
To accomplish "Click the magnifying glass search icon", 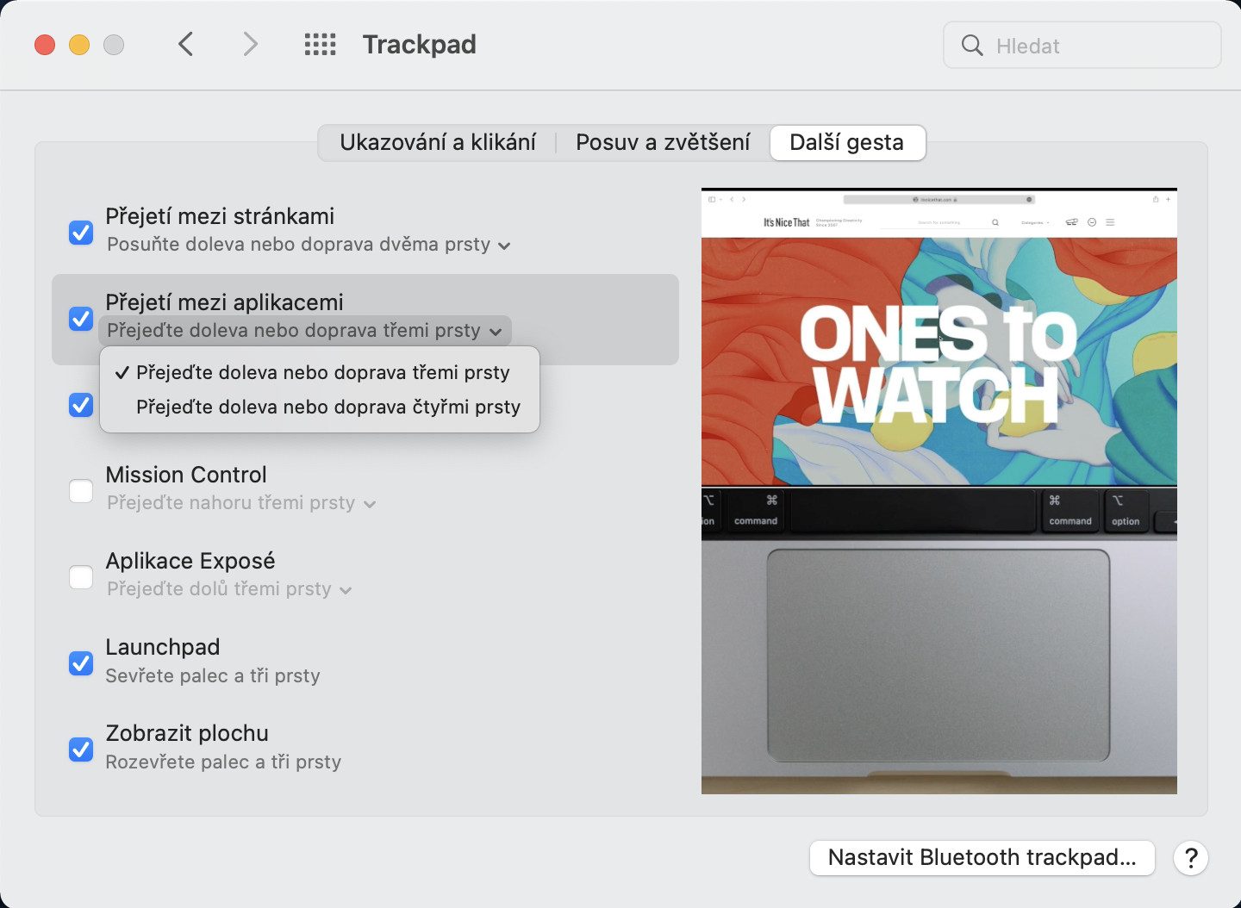I will tap(972, 45).
